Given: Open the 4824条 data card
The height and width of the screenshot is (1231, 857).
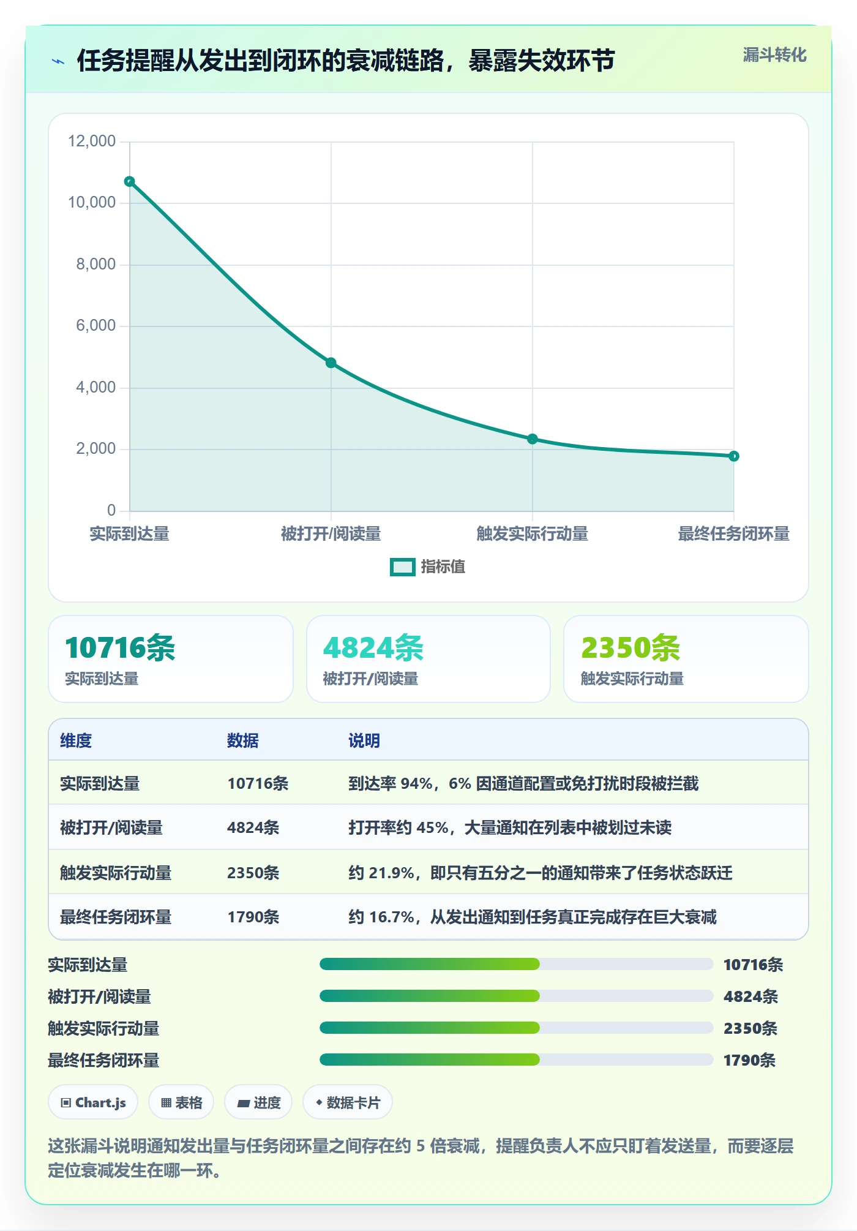Looking at the screenshot, I should [x=428, y=659].
